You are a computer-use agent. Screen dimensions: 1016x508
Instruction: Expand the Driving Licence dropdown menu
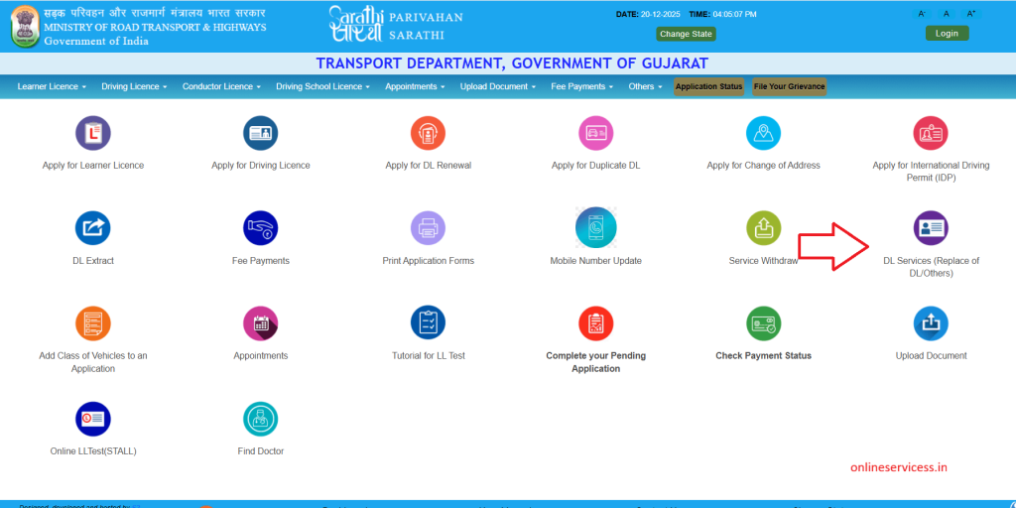pos(134,86)
